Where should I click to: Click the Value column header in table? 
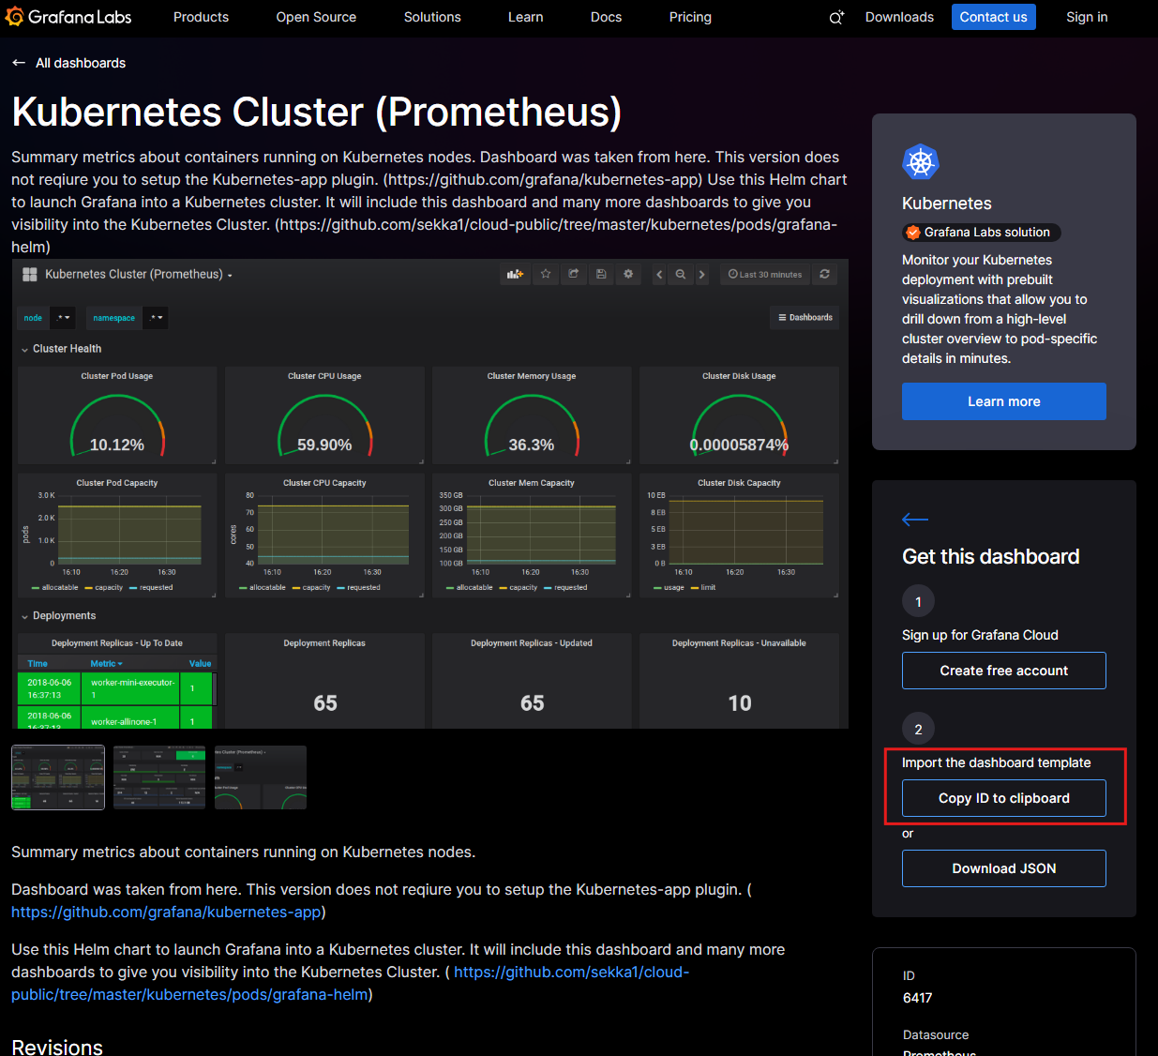point(200,664)
